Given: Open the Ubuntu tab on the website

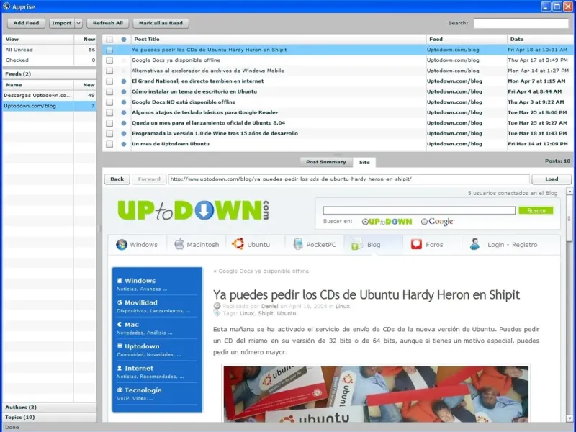Looking at the screenshot, I should [x=256, y=245].
